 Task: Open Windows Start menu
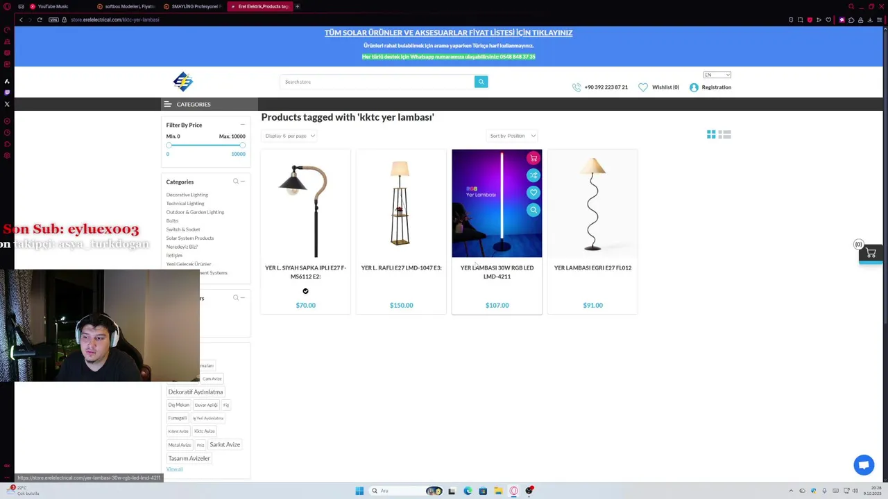(x=359, y=491)
